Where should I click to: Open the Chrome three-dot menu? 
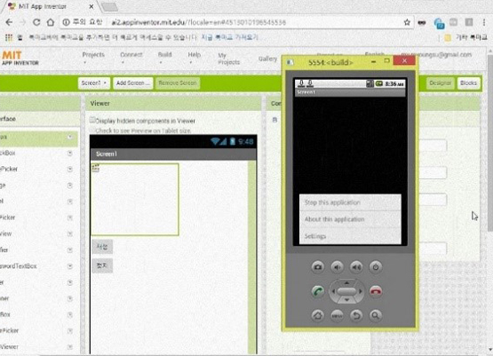tap(484, 22)
